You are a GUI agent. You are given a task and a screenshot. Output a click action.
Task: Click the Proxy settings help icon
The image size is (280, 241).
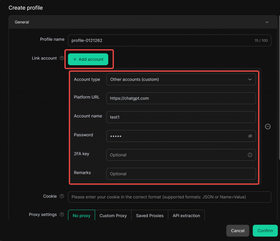coord(62,215)
